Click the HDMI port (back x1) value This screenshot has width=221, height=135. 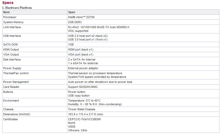[x=81, y=49]
